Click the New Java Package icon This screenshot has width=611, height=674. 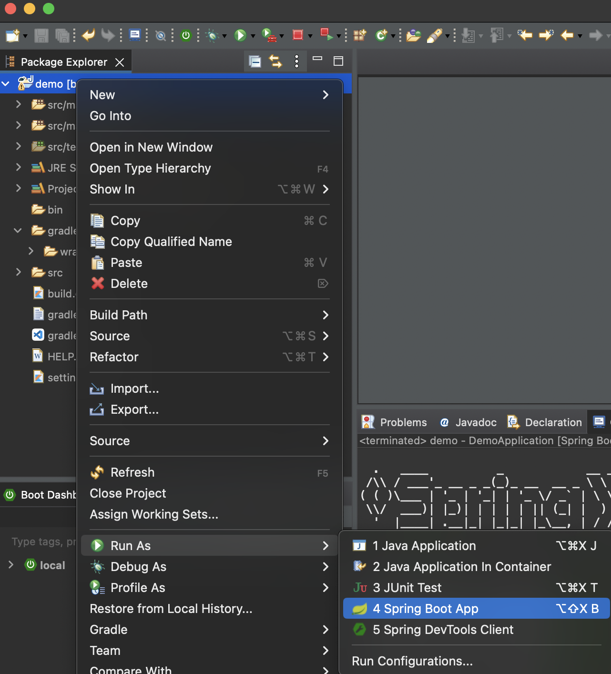(359, 35)
